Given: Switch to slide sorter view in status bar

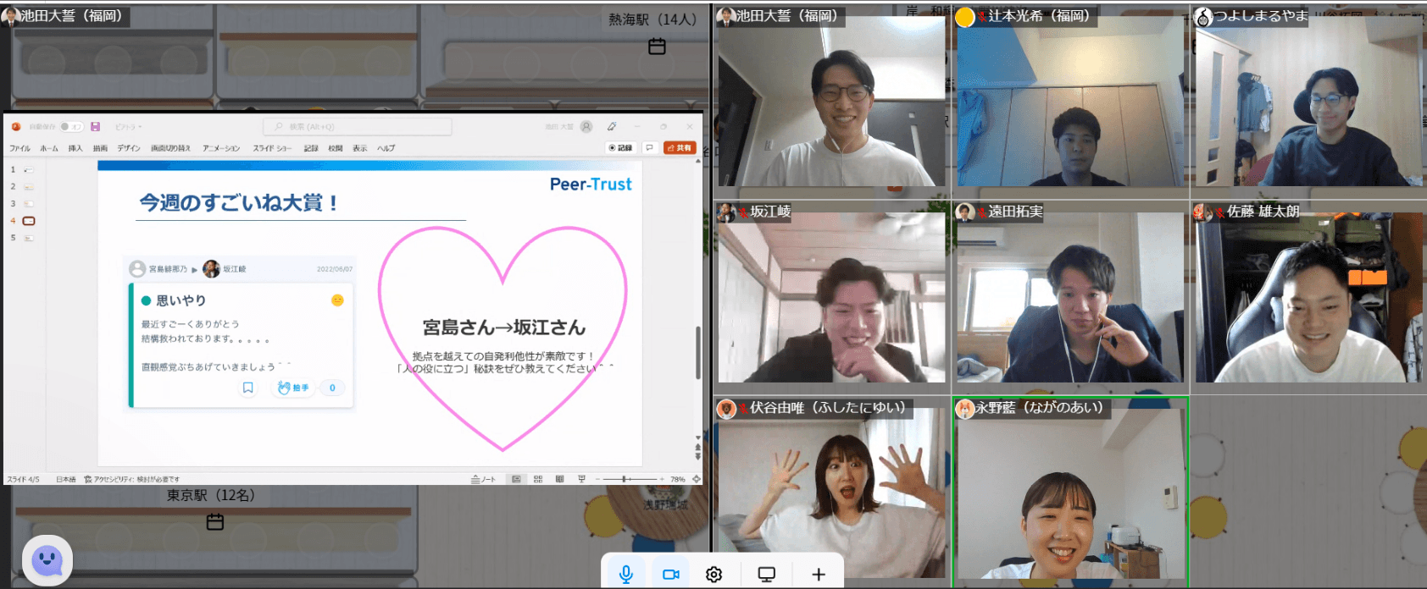Looking at the screenshot, I should (538, 479).
